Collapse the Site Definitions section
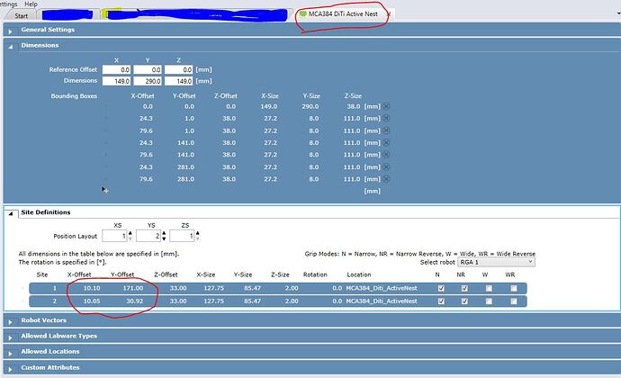621x378 pixels. click(11, 213)
